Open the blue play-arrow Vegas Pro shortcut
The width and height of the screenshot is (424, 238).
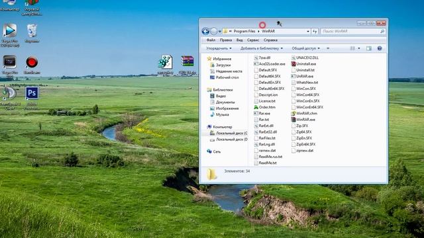click(x=10, y=30)
